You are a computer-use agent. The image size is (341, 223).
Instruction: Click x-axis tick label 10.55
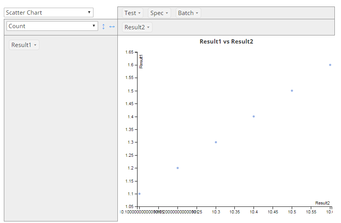(311, 212)
